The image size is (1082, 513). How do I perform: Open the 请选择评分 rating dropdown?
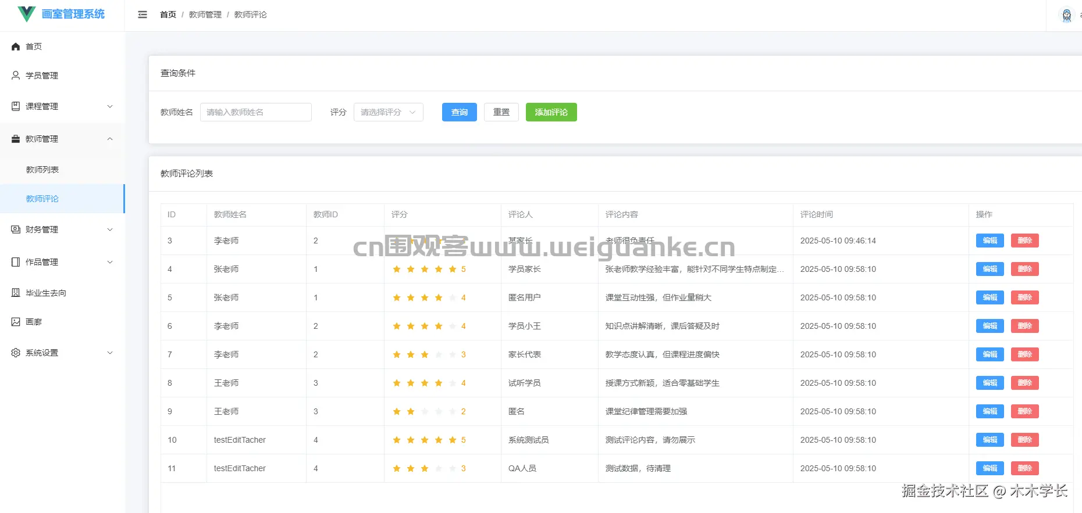389,112
